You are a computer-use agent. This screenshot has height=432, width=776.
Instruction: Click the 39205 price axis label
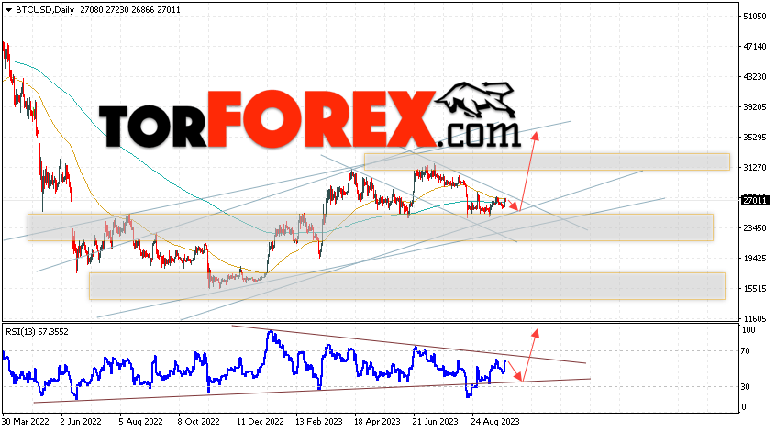(x=754, y=107)
